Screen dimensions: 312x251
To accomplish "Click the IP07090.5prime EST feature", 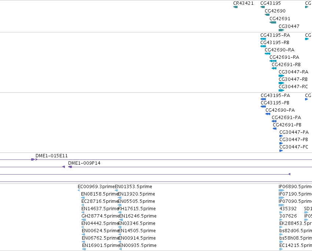I will tap(281, 205).
